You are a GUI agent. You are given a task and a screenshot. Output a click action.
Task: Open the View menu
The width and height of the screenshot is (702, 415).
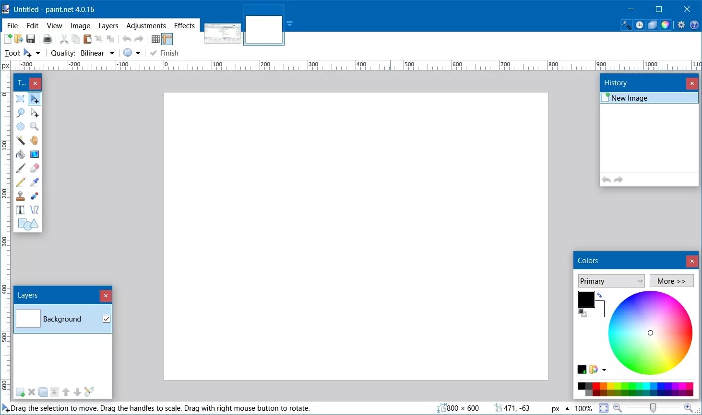tap(54, 26)
